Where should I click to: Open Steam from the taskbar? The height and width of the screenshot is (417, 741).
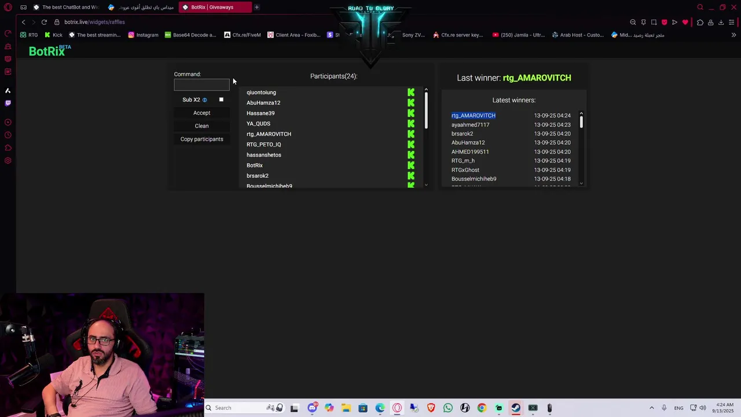(x=516, y=408)
